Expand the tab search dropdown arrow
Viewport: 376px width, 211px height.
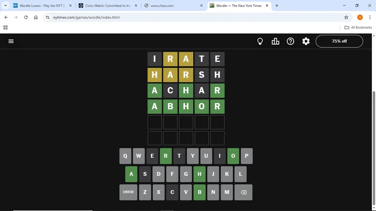(x=5, y=6)
